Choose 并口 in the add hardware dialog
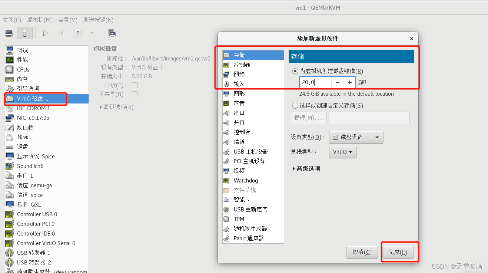 pos(253,122)
